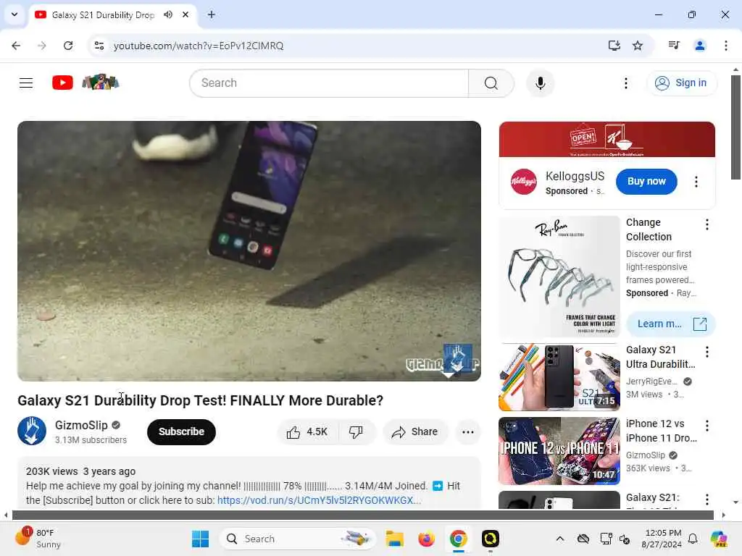
Task: Click the GizmoSlip watermark in video
Action: [x=443, y=362]
